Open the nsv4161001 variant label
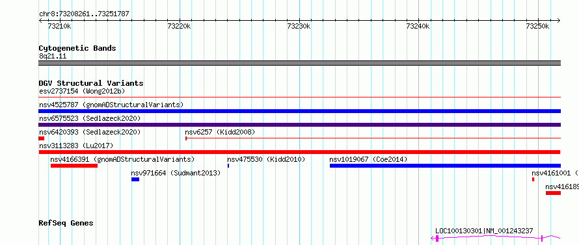The width and height of the screenshot is (579, 245). click(x=555, y=173)
